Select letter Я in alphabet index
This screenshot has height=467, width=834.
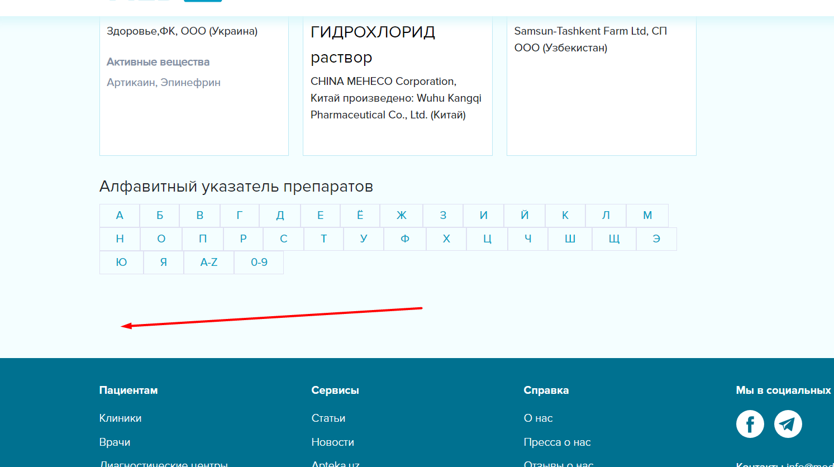[164, 263]
